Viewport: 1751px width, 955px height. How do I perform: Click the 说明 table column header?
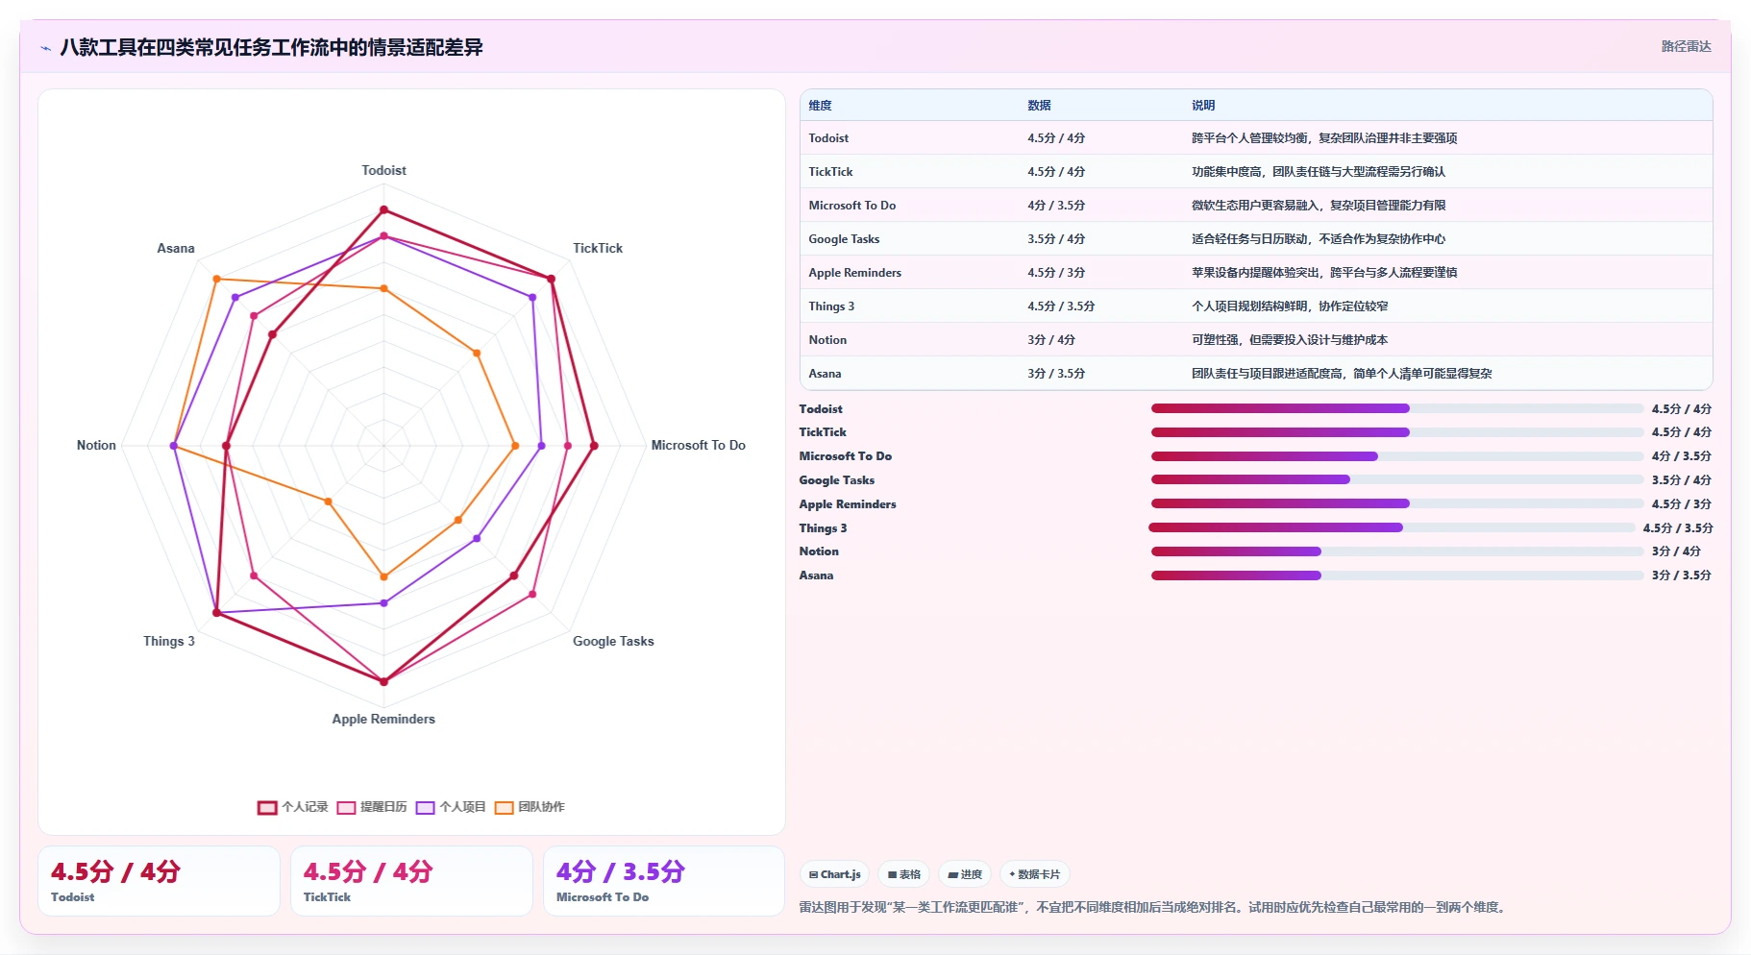pyautogui.click(x=1203, y=106)
